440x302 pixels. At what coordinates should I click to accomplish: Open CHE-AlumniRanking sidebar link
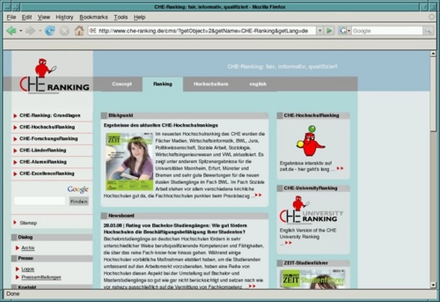(x=43, y=162)
